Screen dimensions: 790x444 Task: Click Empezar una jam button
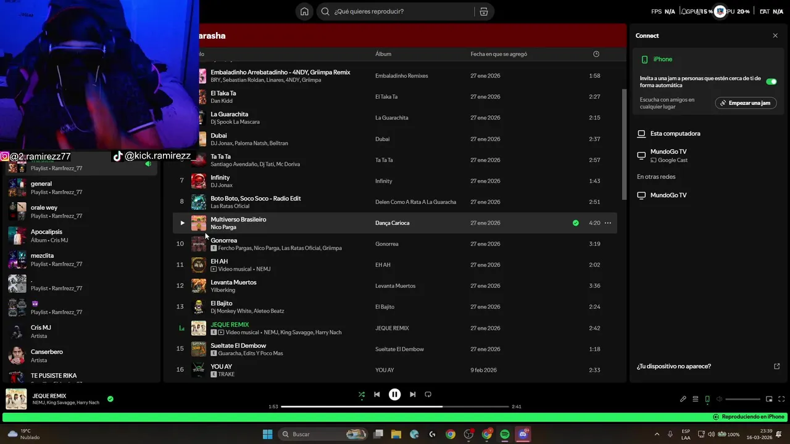pos(746,103)
